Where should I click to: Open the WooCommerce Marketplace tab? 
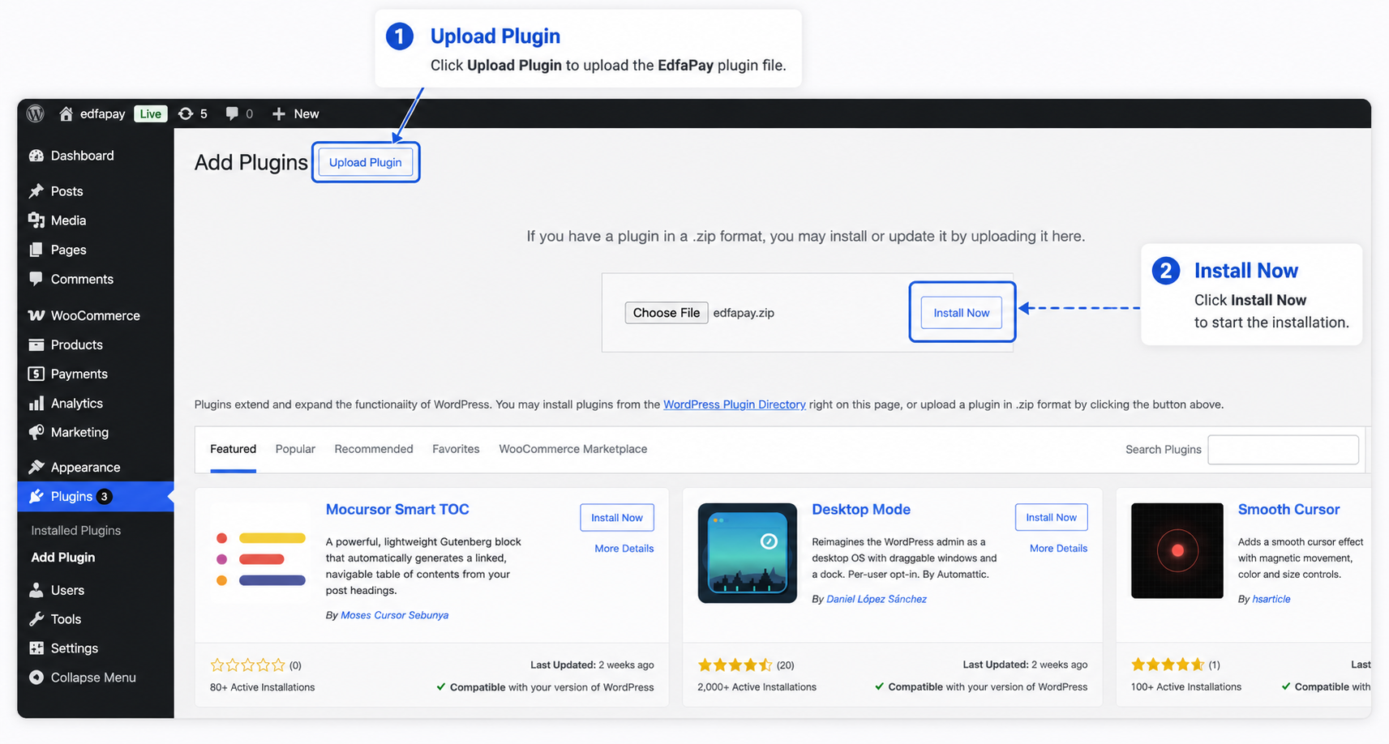point(573,449)
